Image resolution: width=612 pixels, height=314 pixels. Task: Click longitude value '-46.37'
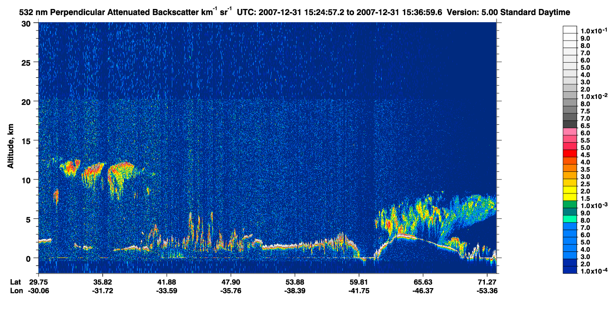coord(423,290)
